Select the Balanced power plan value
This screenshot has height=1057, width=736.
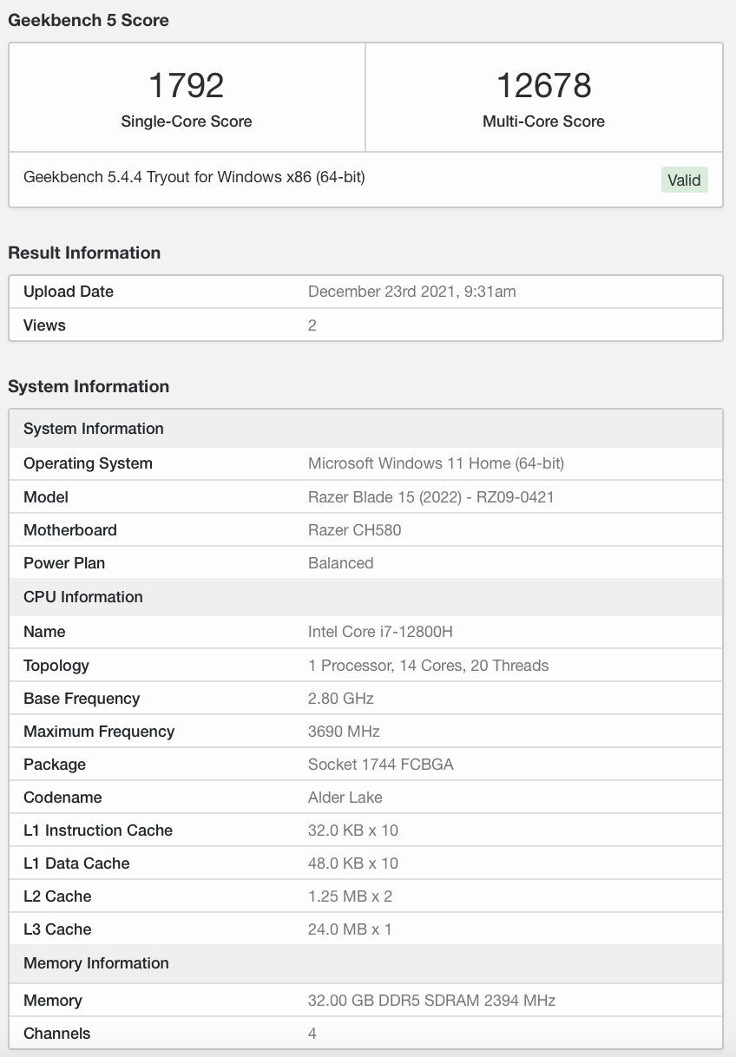pos(340,563)
